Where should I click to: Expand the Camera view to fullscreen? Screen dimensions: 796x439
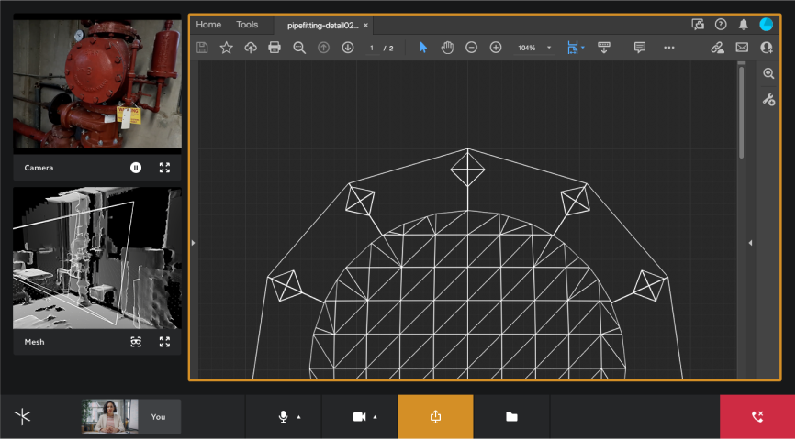pos(164,168)
